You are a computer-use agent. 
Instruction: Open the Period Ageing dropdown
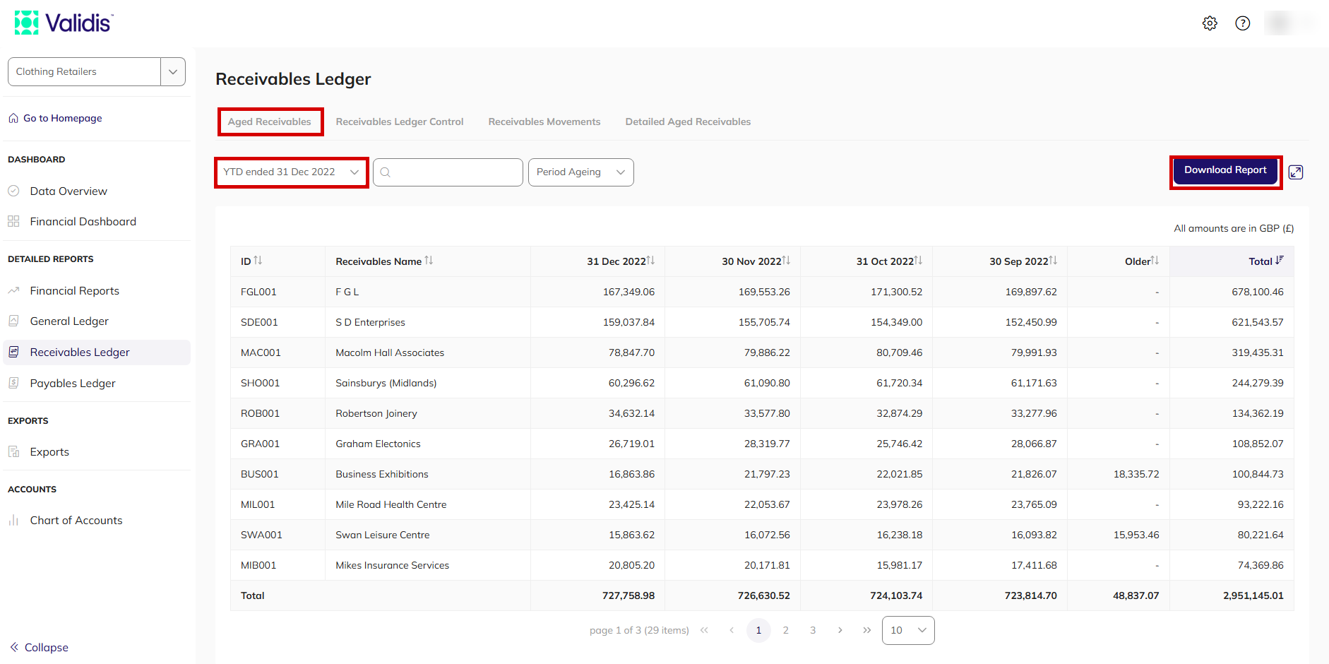(x=580, y=172)
